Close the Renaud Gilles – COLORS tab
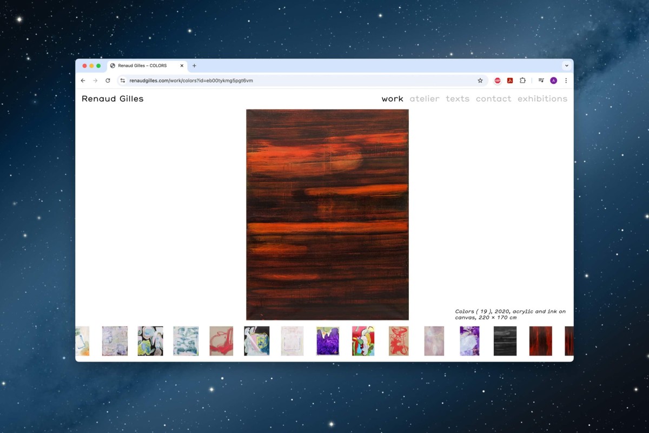Viewport: 649px width, 433px height. (182, 65)
